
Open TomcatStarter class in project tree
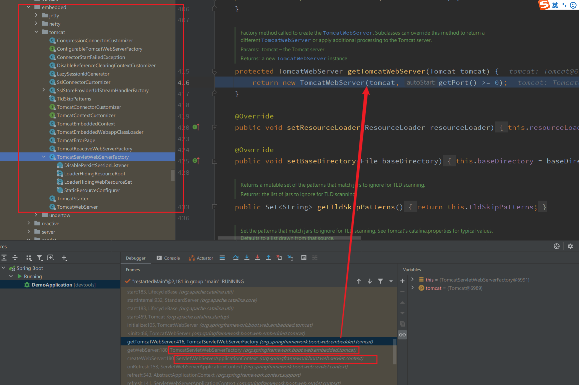coord(73,199)
